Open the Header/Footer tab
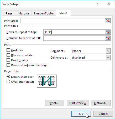This screenshot has width=115, height=119. 44,13
